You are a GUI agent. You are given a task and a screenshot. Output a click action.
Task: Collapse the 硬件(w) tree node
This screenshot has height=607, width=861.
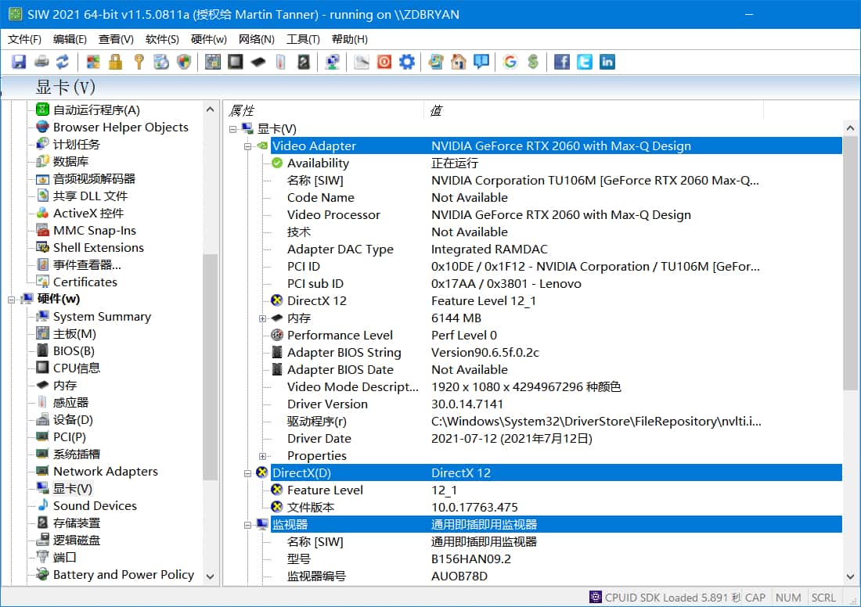[11, 300]
